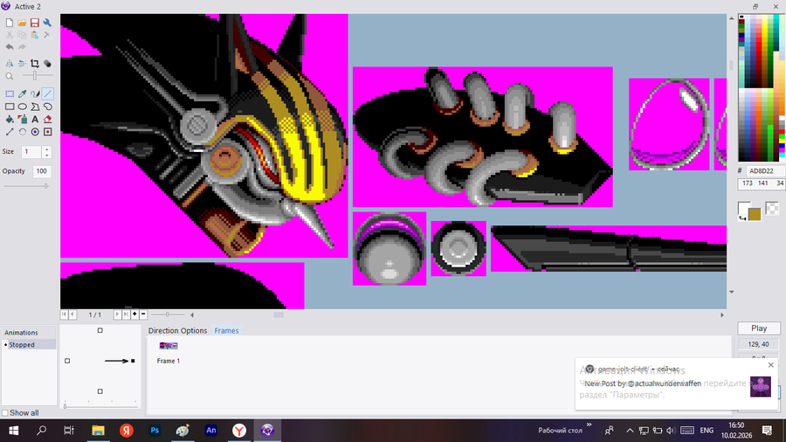Go to the last frame button

pyautogui.click(x=126, y=314)
